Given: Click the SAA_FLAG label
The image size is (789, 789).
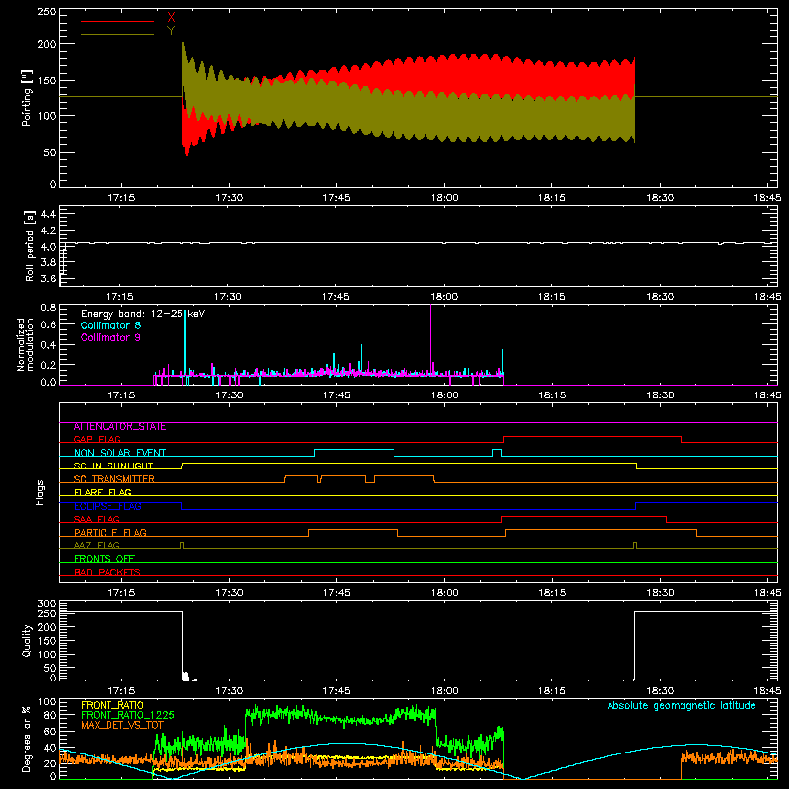Looking at the screenshot, I should coord(97,519).
